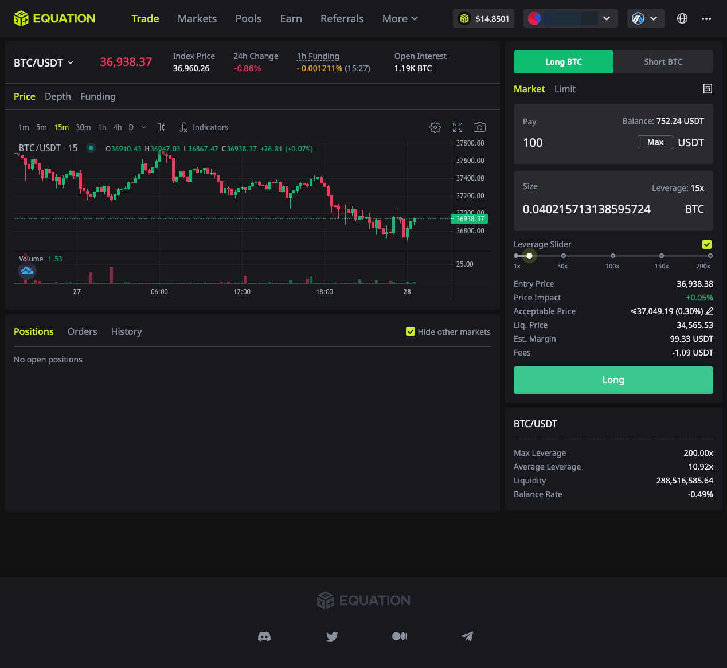Viewport: 727px width, 668px height.
Task: Toggle fullscreen mode for the chart
Action: click(458, 127)
